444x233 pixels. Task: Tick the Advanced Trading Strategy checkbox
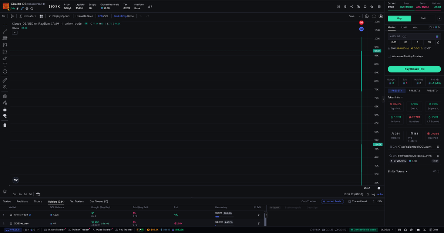pyautogui.click(x=389, y=56)
